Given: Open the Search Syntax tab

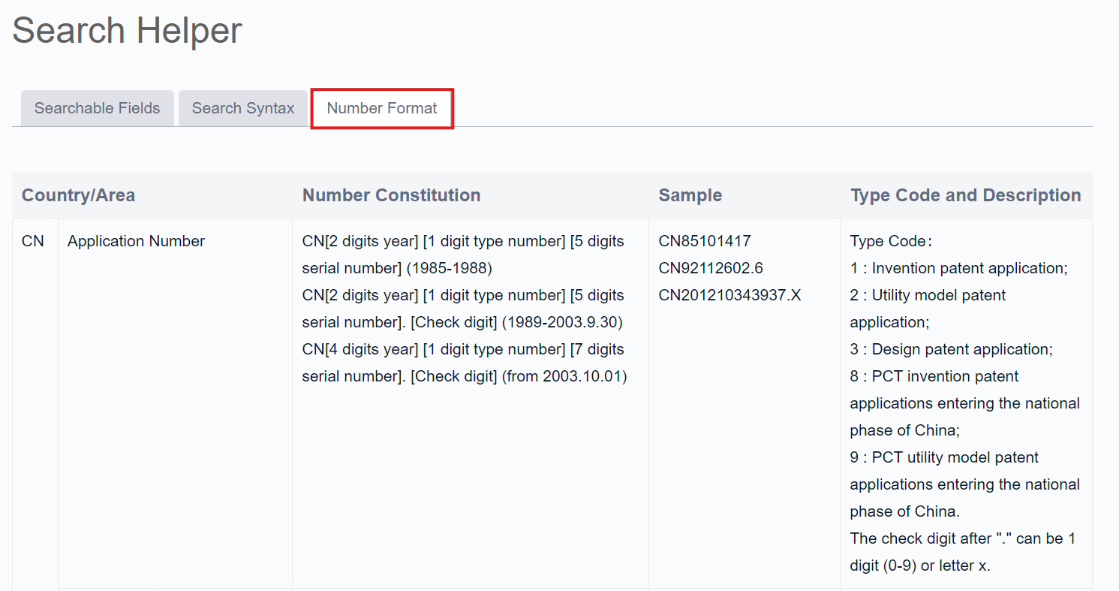Looking at the screenshot, I should (242, 108).
